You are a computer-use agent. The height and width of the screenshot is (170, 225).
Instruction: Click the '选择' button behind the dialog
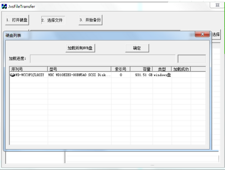tap(216, 35)
